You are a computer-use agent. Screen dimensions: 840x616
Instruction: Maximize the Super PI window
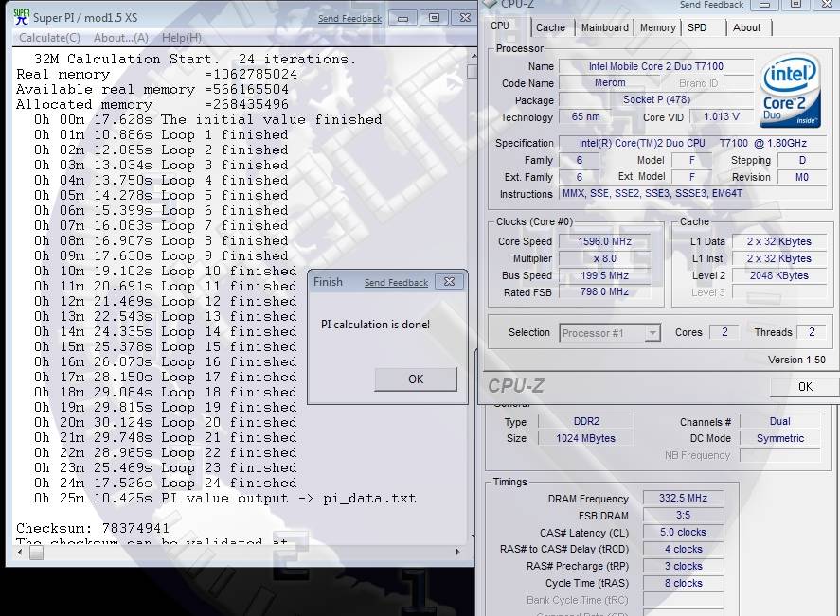click(x=434, y=18)
